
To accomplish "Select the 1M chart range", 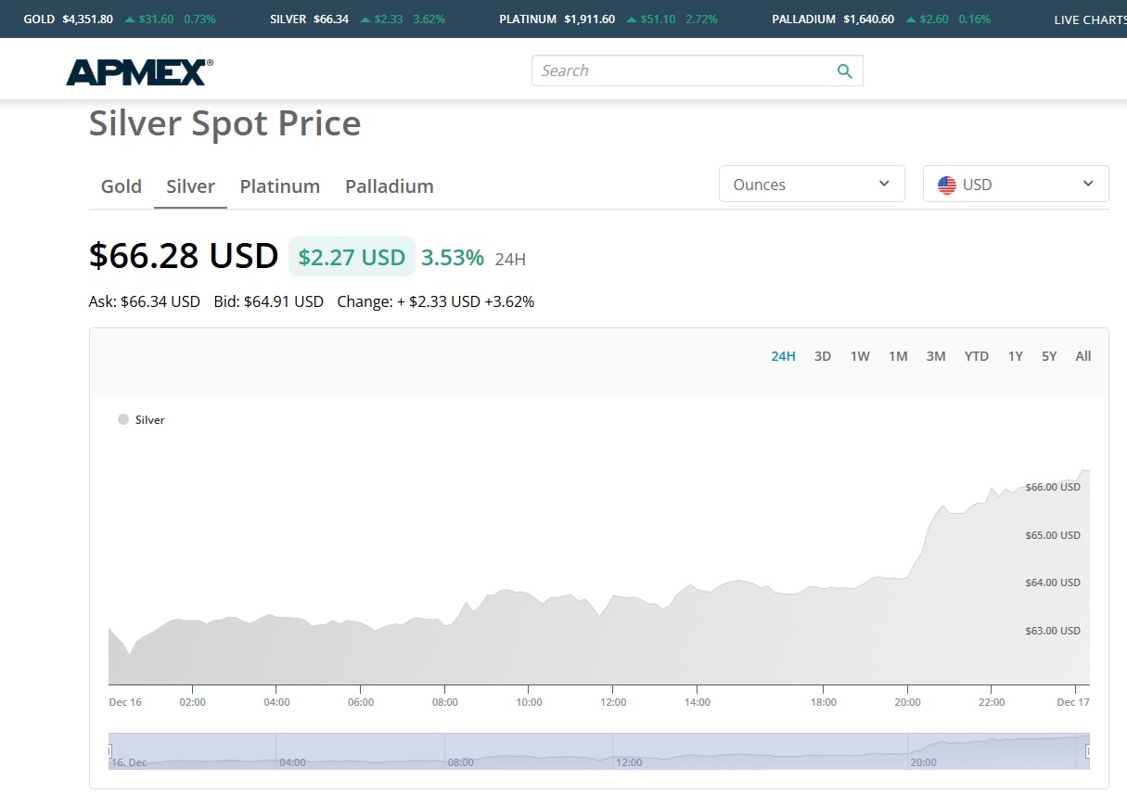I will point(897,356).
